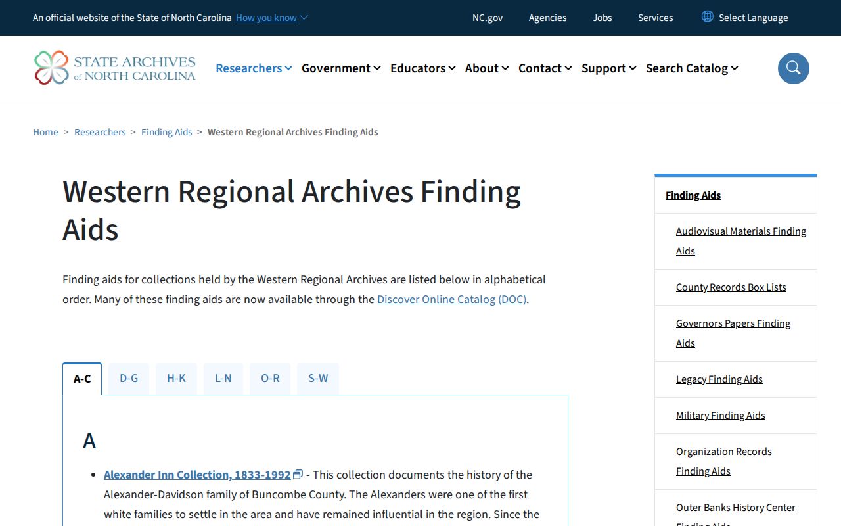Click the Home breadcrumb link
The height and width of the screenshot is (526, 841).
click(x=45, y=132)
